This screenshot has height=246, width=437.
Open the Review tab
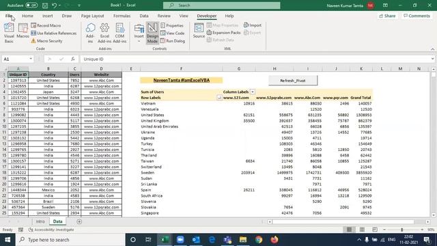(x=164, y=16)
